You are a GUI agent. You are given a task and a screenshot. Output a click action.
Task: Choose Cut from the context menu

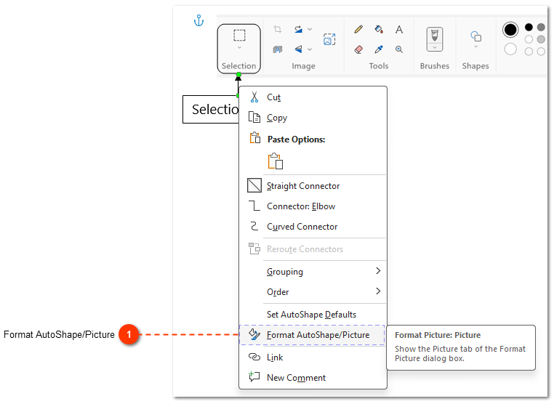pos(313,97)
